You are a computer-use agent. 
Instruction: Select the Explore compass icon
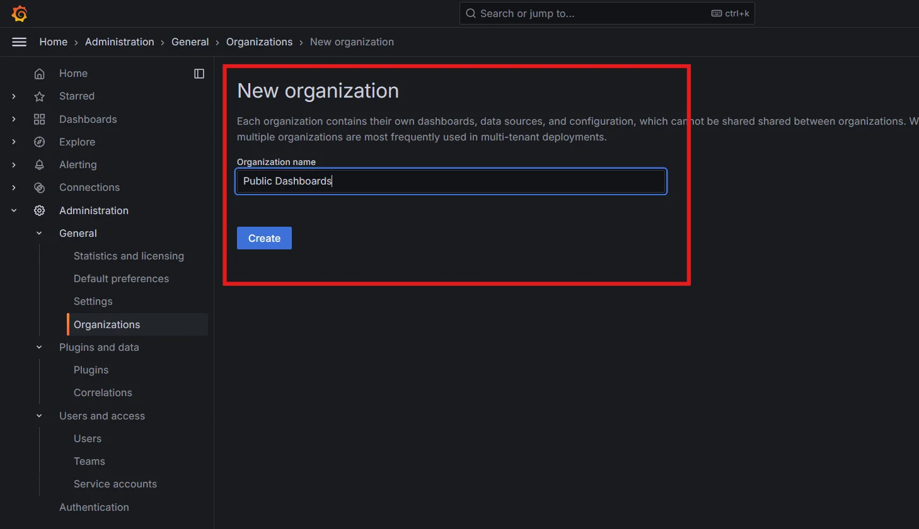38,142
